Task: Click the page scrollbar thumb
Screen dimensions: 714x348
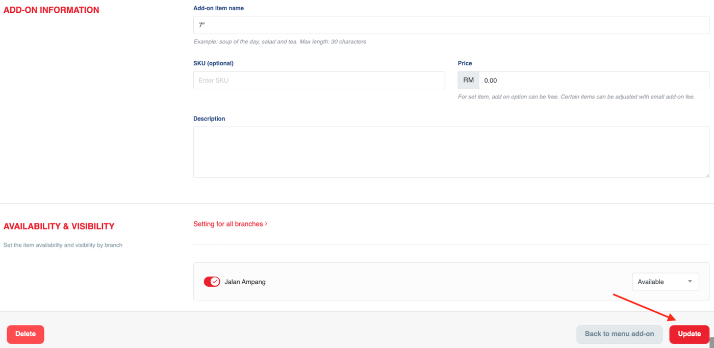Action: (x=711, y=342)
